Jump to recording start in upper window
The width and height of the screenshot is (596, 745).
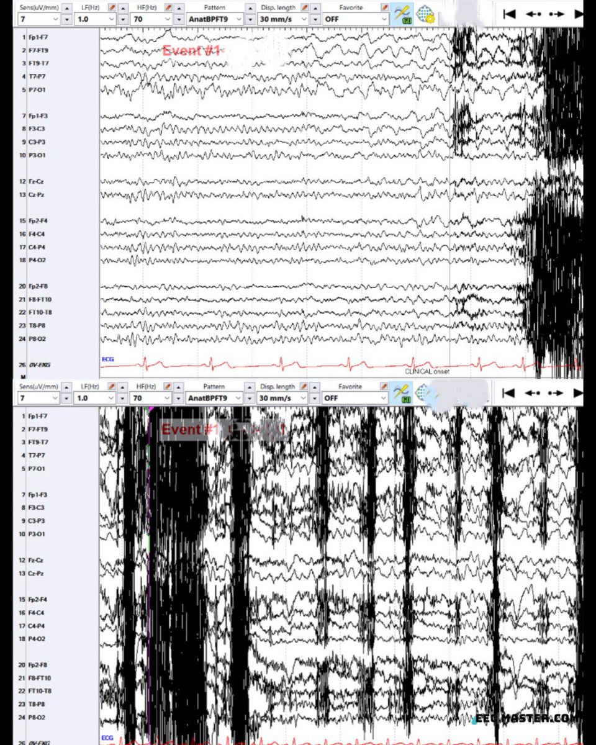coord(509,14)
